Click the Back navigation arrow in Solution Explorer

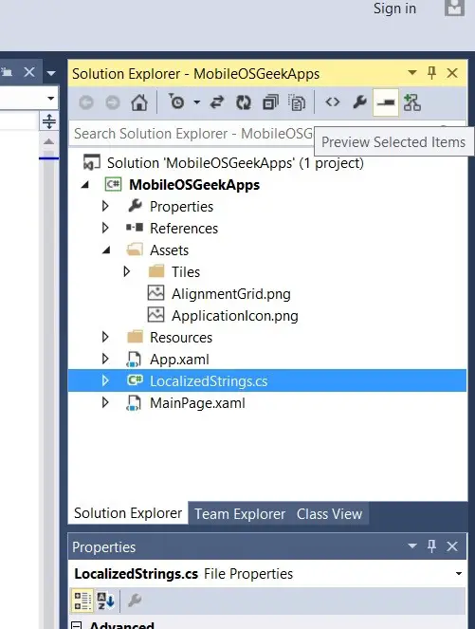coord(86,103)
